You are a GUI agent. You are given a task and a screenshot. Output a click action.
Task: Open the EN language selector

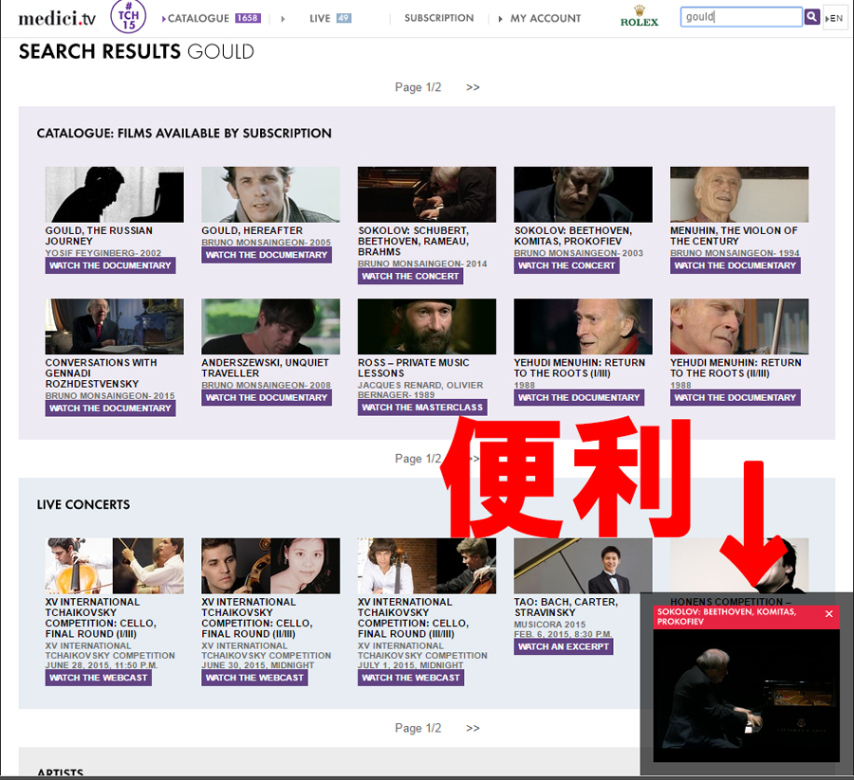[x=834, y=18]
